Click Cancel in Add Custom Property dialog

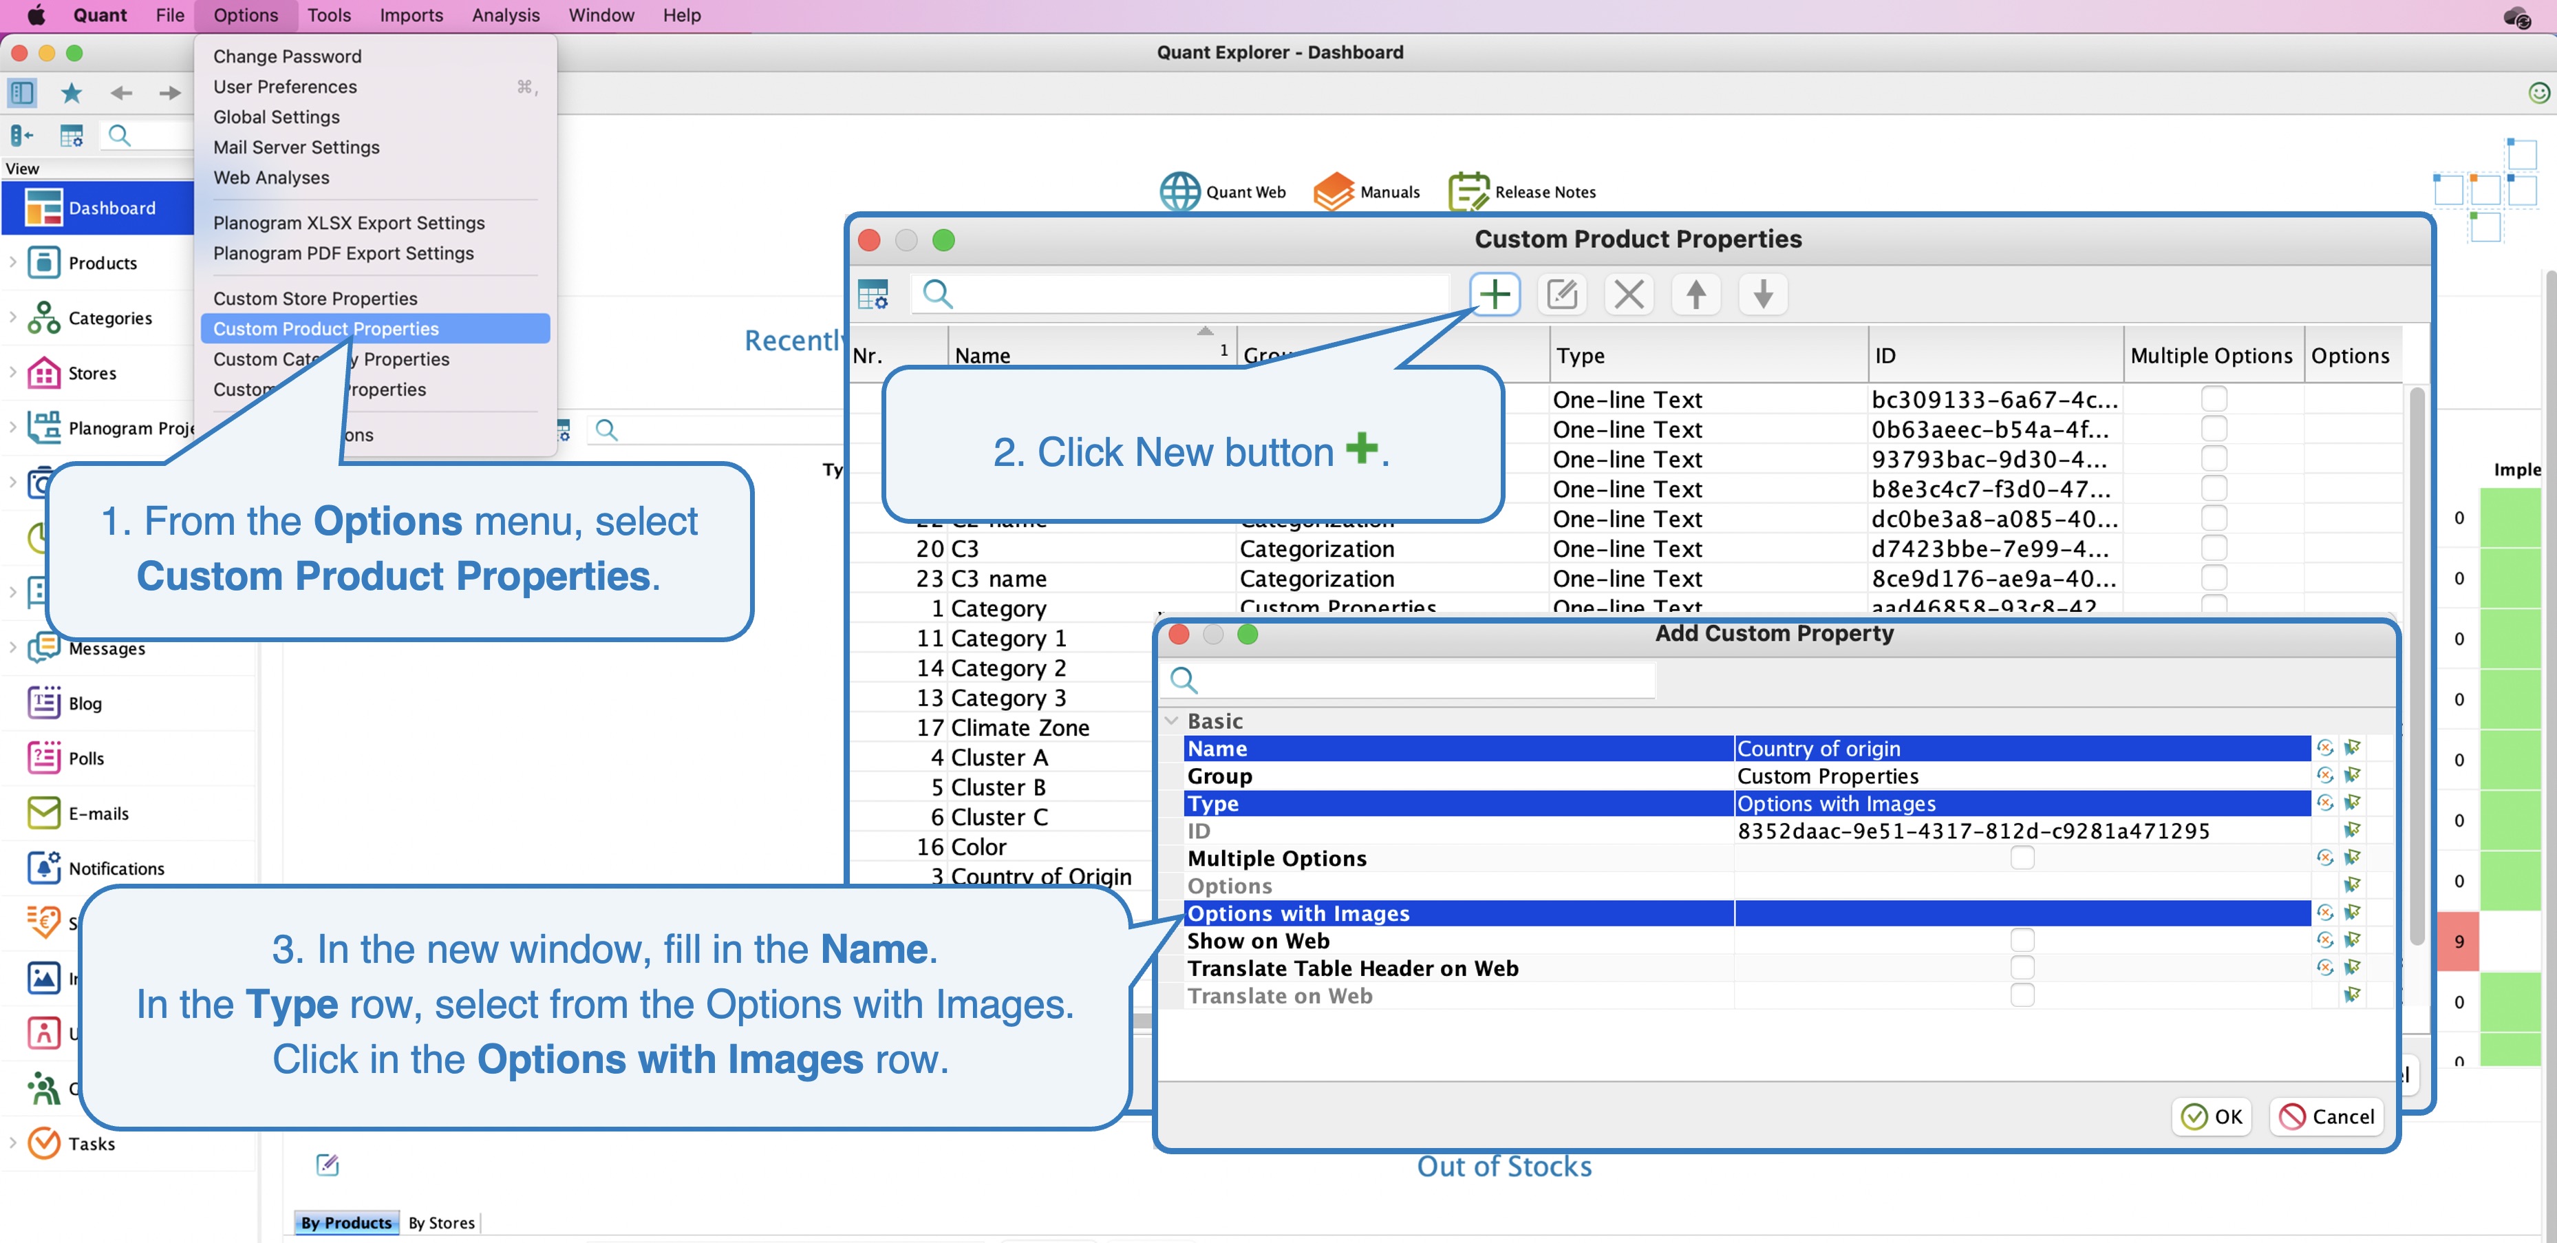tap(2326, 1117)
